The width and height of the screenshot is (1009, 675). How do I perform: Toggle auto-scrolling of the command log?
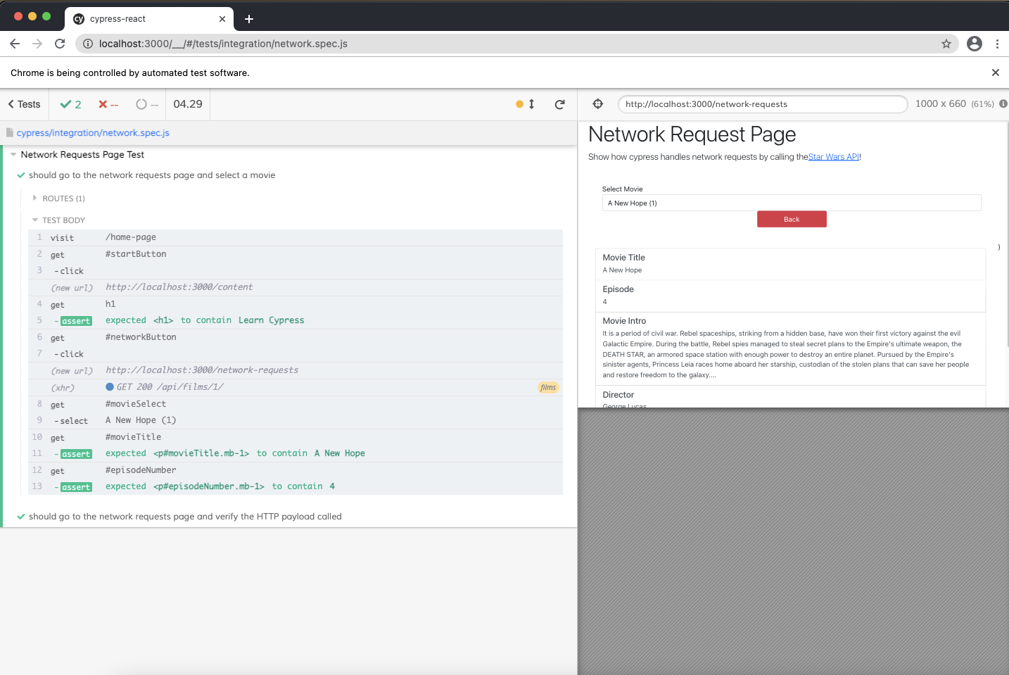tap(526, 103)
